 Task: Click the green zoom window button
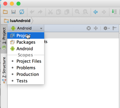point(18,4)
